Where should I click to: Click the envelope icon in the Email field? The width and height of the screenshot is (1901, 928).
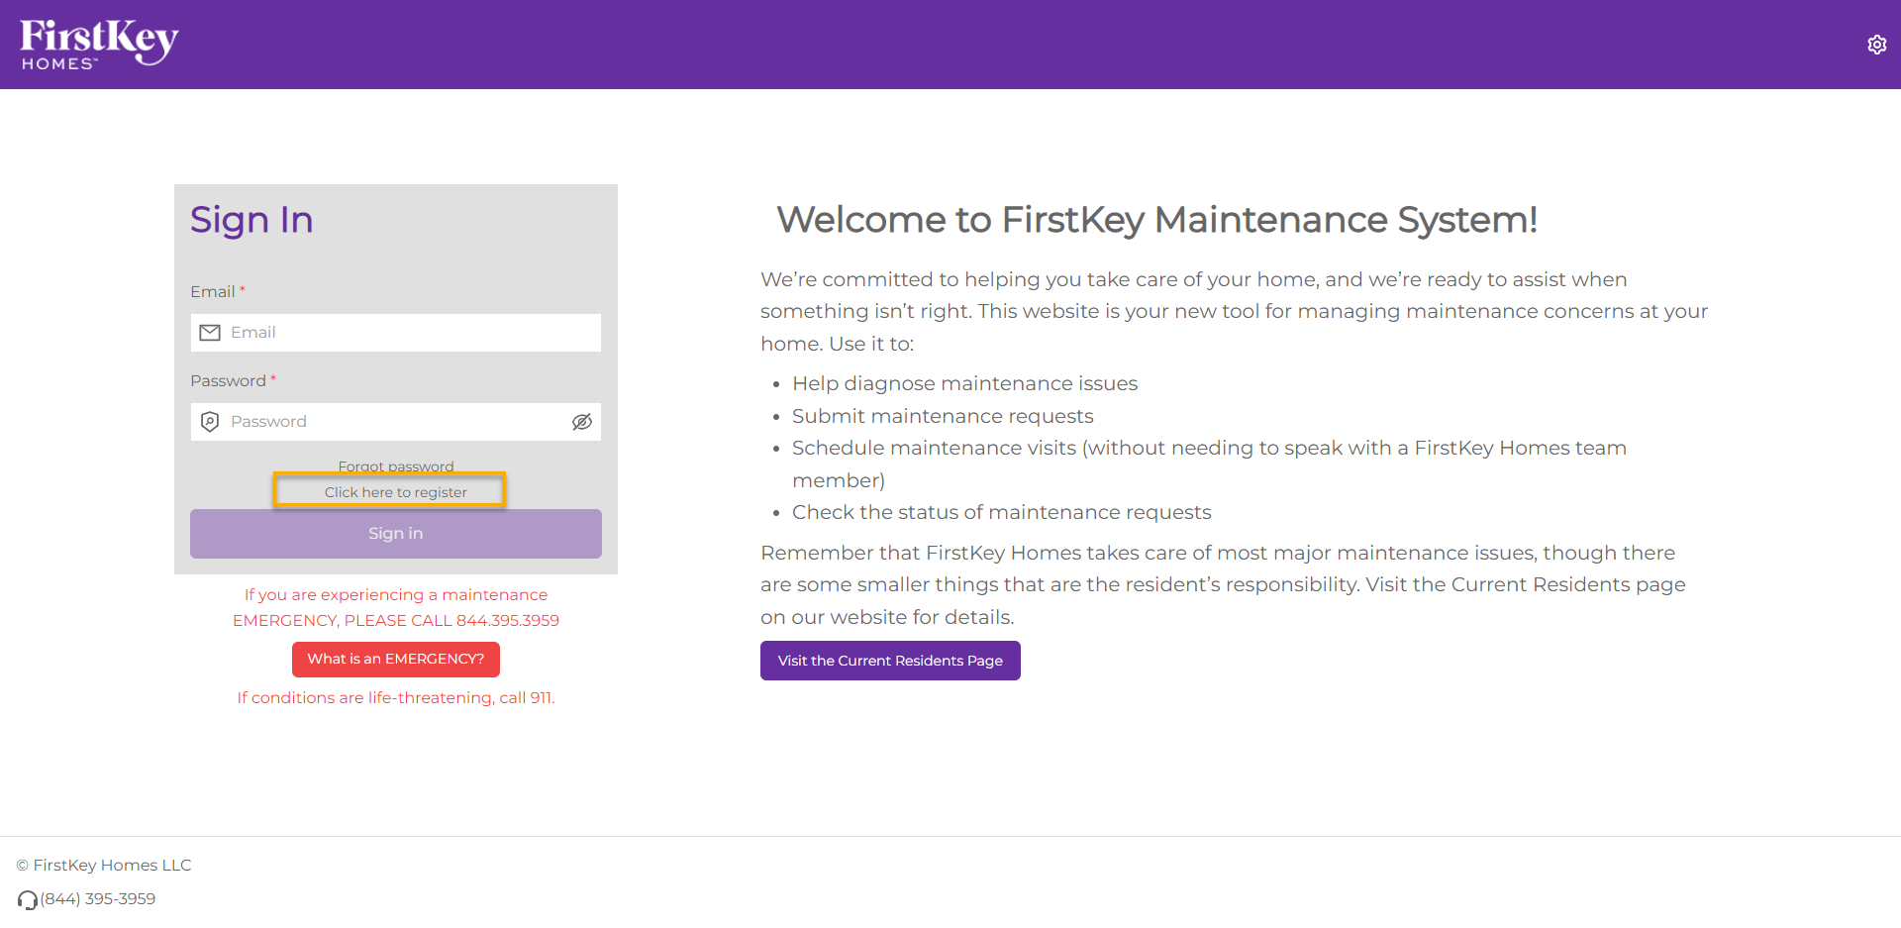click(210, 332)
